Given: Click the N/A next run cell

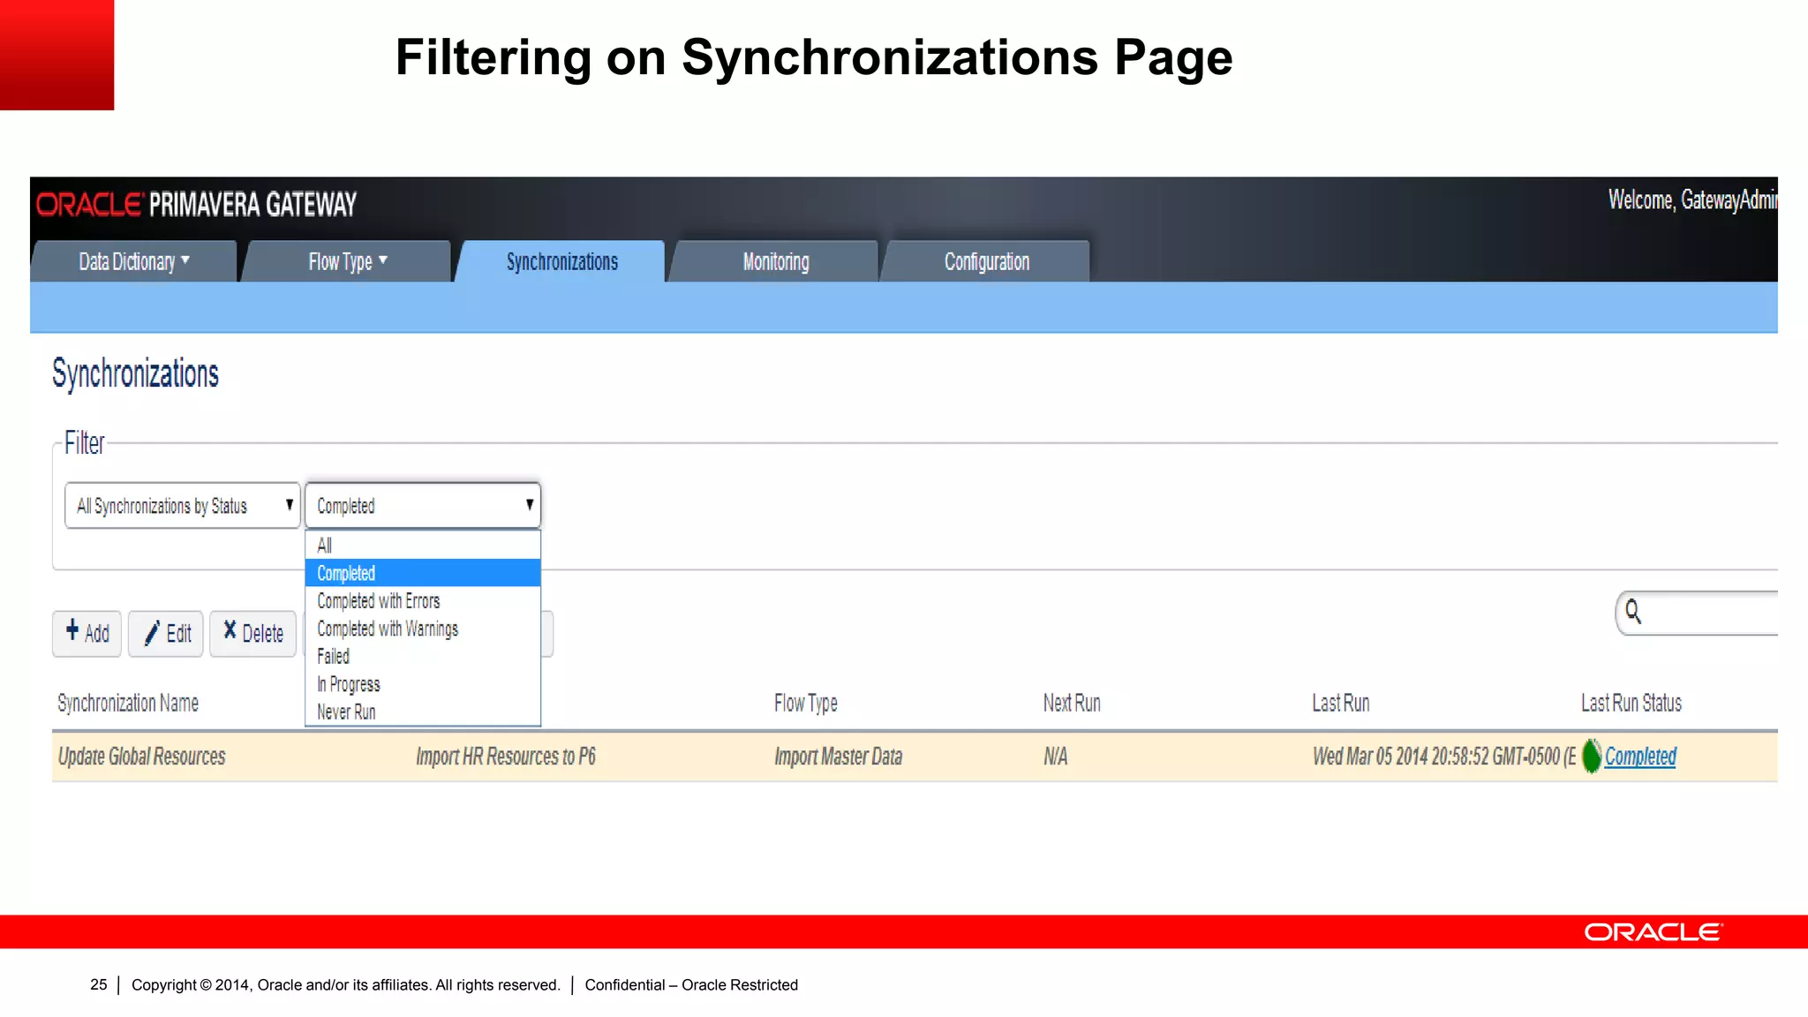Looking at the screenshot, I should [x=1055, y=757].
